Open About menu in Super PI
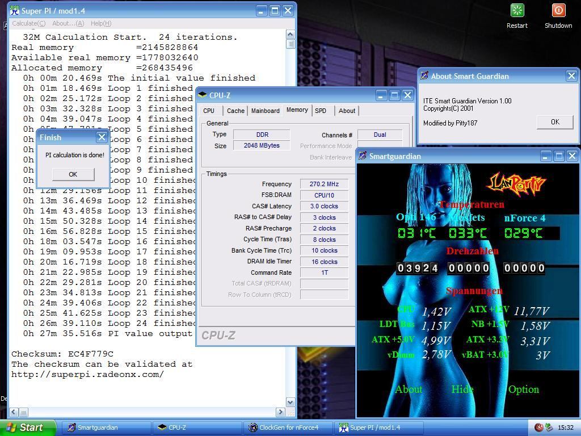The height and width of the screenshot is (436, 581). click(68, 23)
